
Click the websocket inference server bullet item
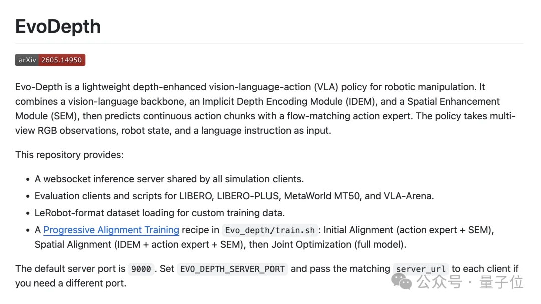(x=169, y=179)
